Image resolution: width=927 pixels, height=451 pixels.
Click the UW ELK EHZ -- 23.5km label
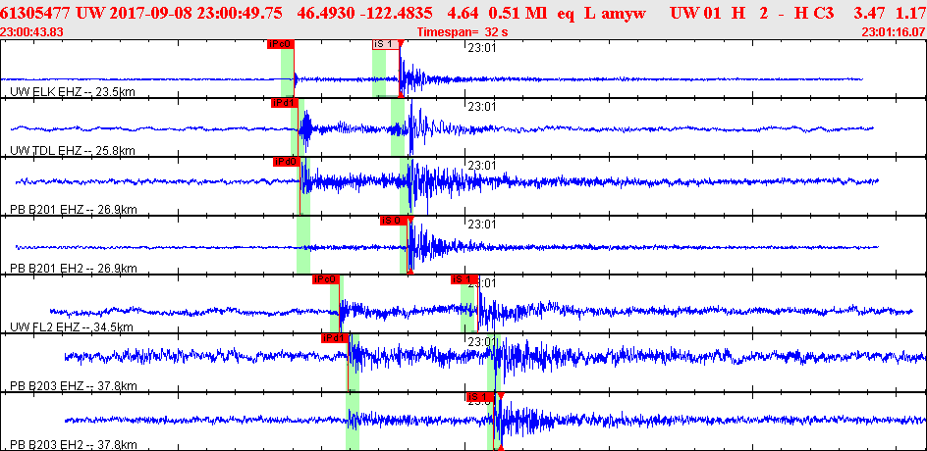click(x=73, y=91)
